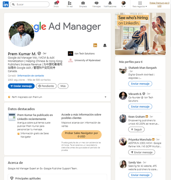Click Vikranth B. avatar photo
Viewport: 171px width, 180px height.
pos(123,96)
